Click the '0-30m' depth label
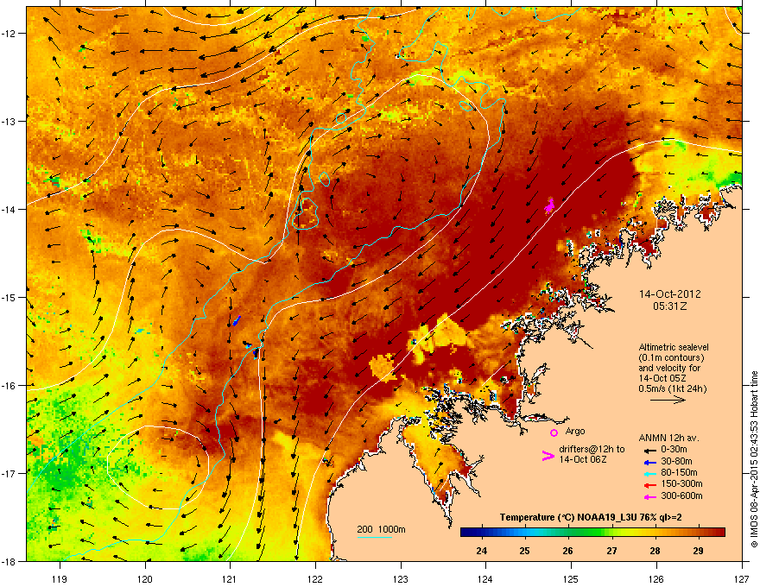This screenshot has width=760, height=587. (674, 449)
